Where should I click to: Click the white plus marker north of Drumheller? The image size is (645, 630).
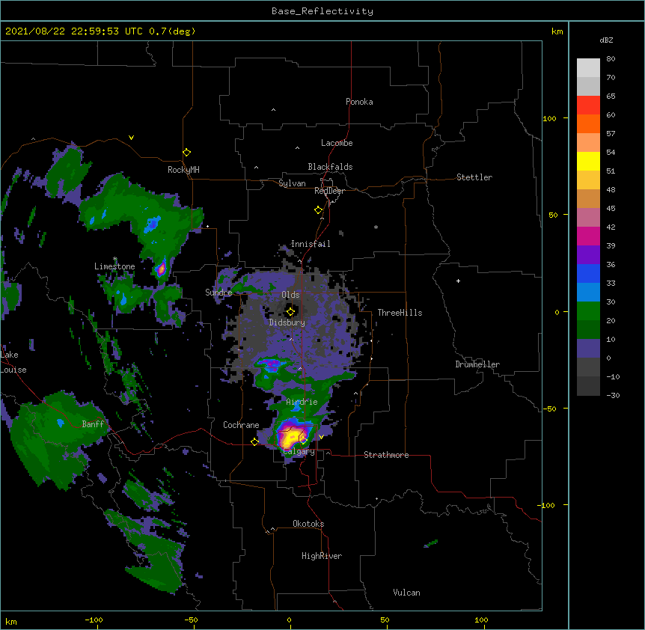[x=458, y=281]
